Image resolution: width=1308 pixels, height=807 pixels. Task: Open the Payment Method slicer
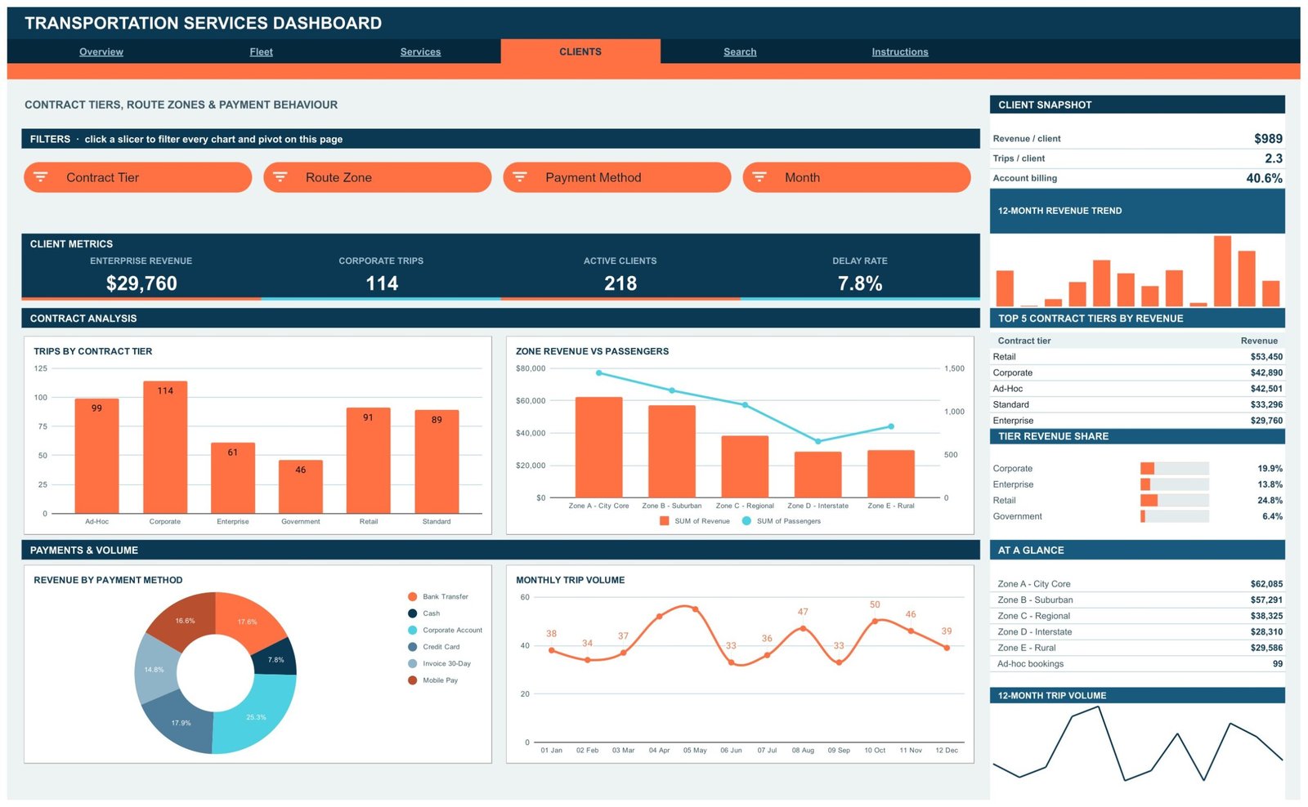click(616, 177)
